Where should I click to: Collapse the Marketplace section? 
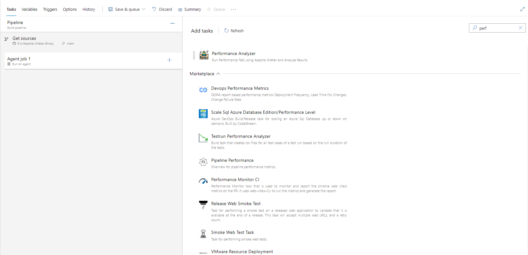[x=218, y=74]
